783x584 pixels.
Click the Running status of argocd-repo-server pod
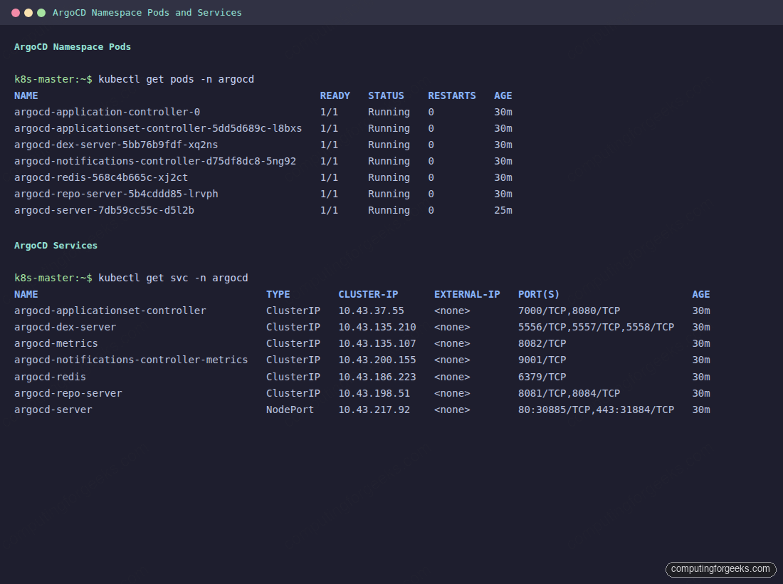388,194
